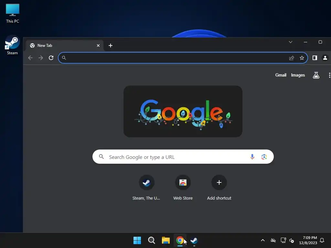331x248 pixels.
Task: Open a new tab with plus button
Action: (x=111, y=46)
